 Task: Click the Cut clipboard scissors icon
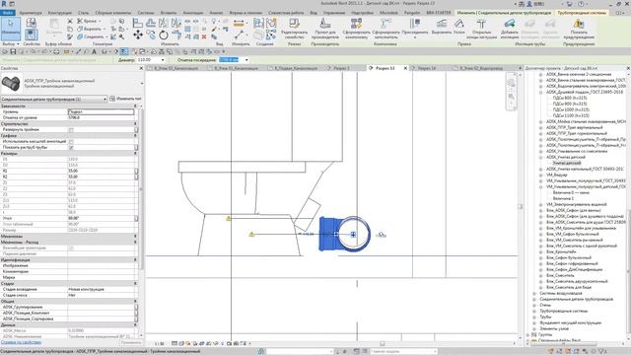click(70, 21)
